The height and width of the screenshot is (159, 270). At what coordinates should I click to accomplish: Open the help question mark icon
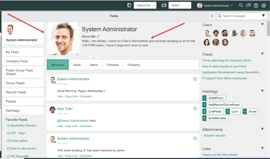tap(256, 6)
